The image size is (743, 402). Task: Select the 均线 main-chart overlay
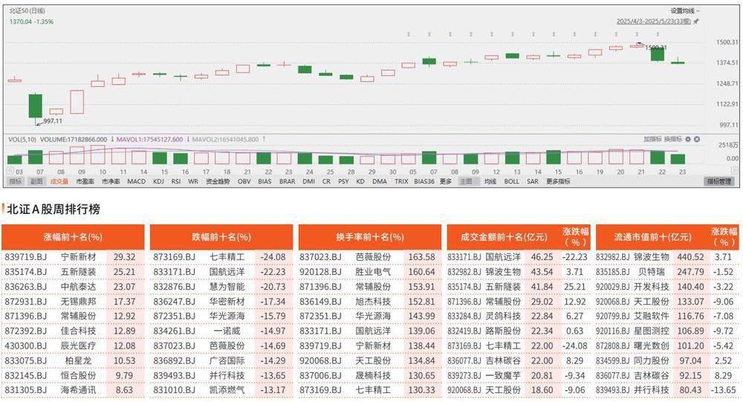(490, 181)
